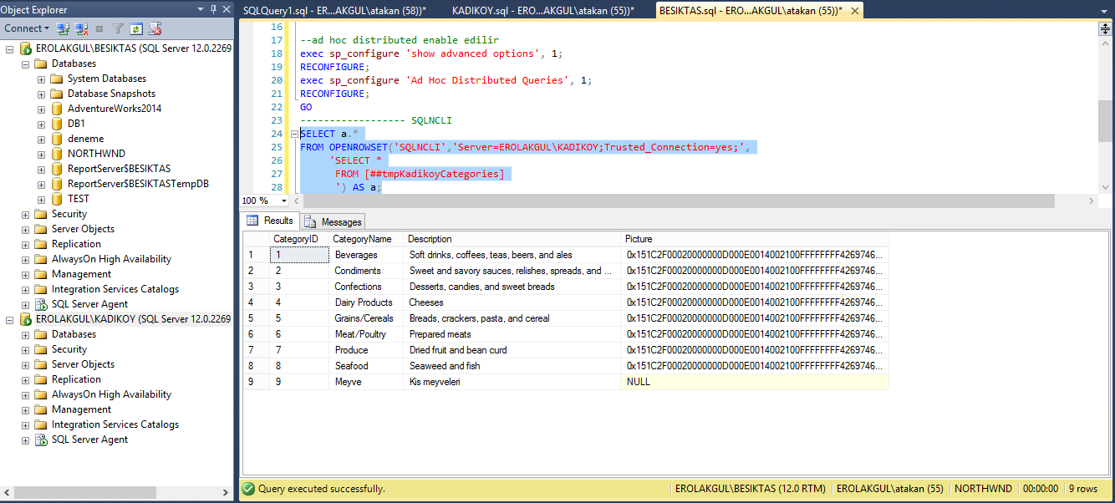The width and height of the screenshot is (1115, 503).
Task: Open the 100 % zoom dropdown
Action: point(284,201)
